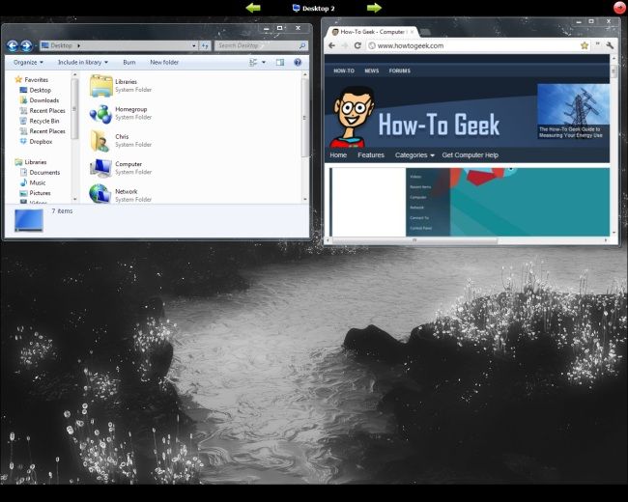The image size is (628, 502).
Task: Click the How-To Geek mascot logo
Action: coord(353,117)
